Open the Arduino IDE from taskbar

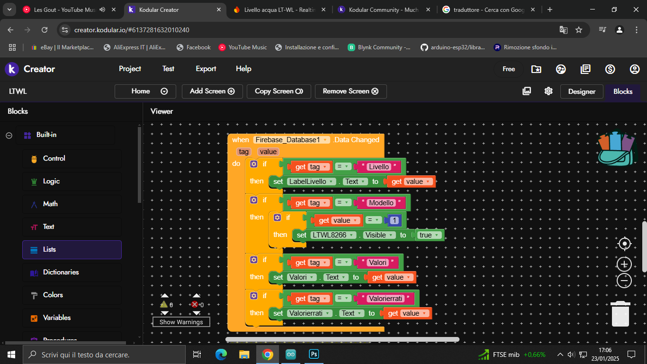tap(291, 355)
